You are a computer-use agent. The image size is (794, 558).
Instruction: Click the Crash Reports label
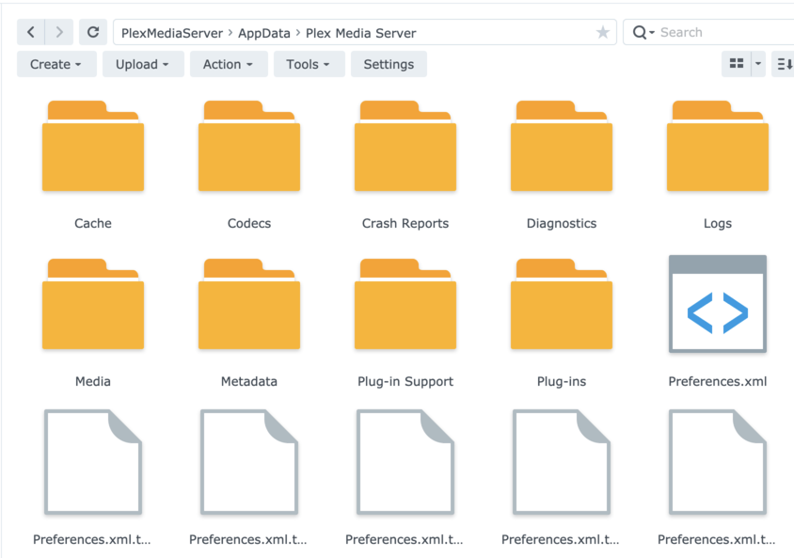[405, 223]
